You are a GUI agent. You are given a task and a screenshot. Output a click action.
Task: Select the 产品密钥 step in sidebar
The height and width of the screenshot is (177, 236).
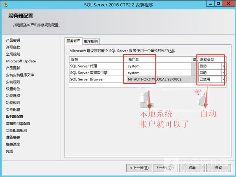(13, 40)
